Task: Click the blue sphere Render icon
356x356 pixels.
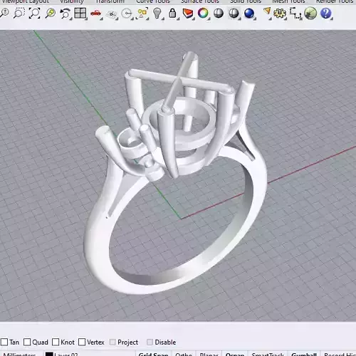Action: [x=249, y=14]
